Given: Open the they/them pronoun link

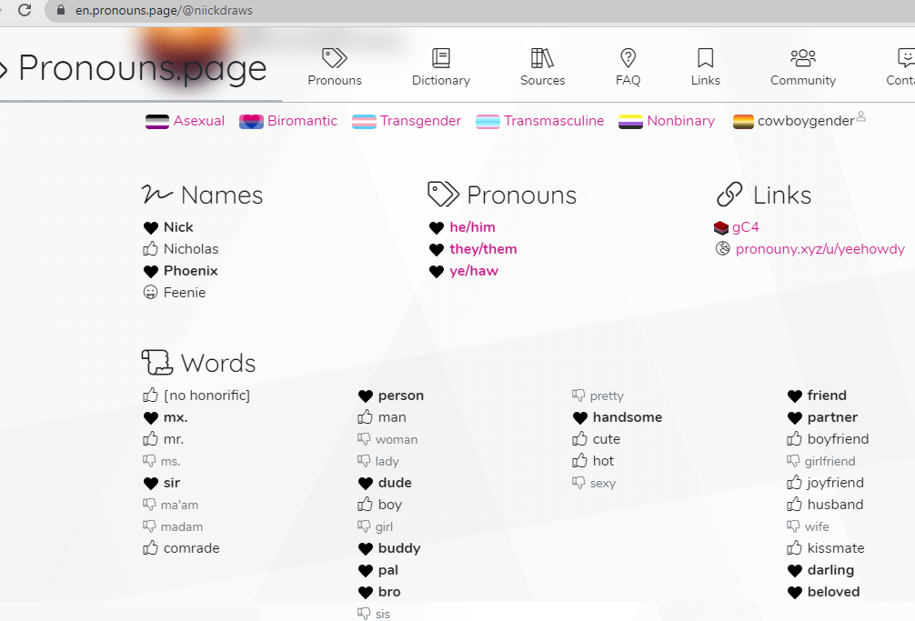Looking at the screenshot, I should pos(483,249).
